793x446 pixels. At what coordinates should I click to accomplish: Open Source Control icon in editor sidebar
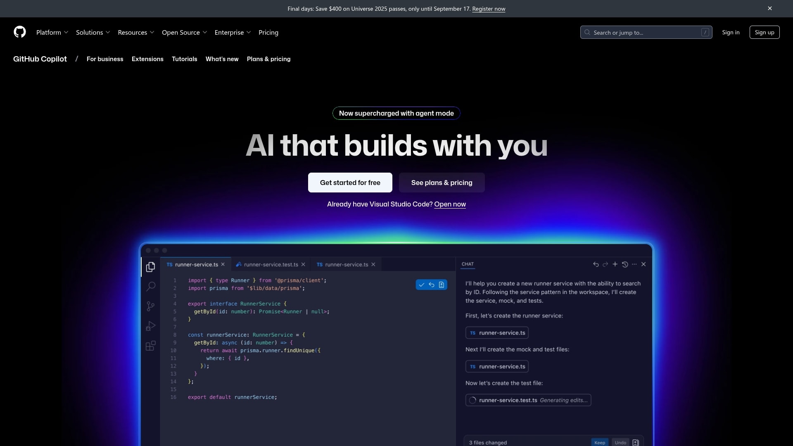(x=151, y=306)
